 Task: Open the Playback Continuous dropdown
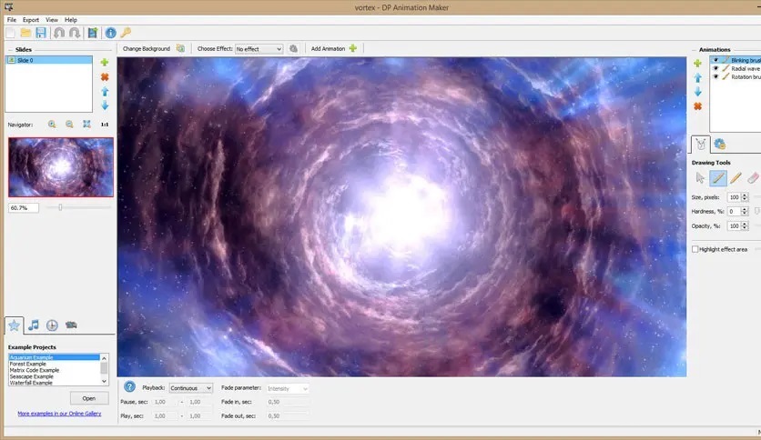(x=191, y=388)
